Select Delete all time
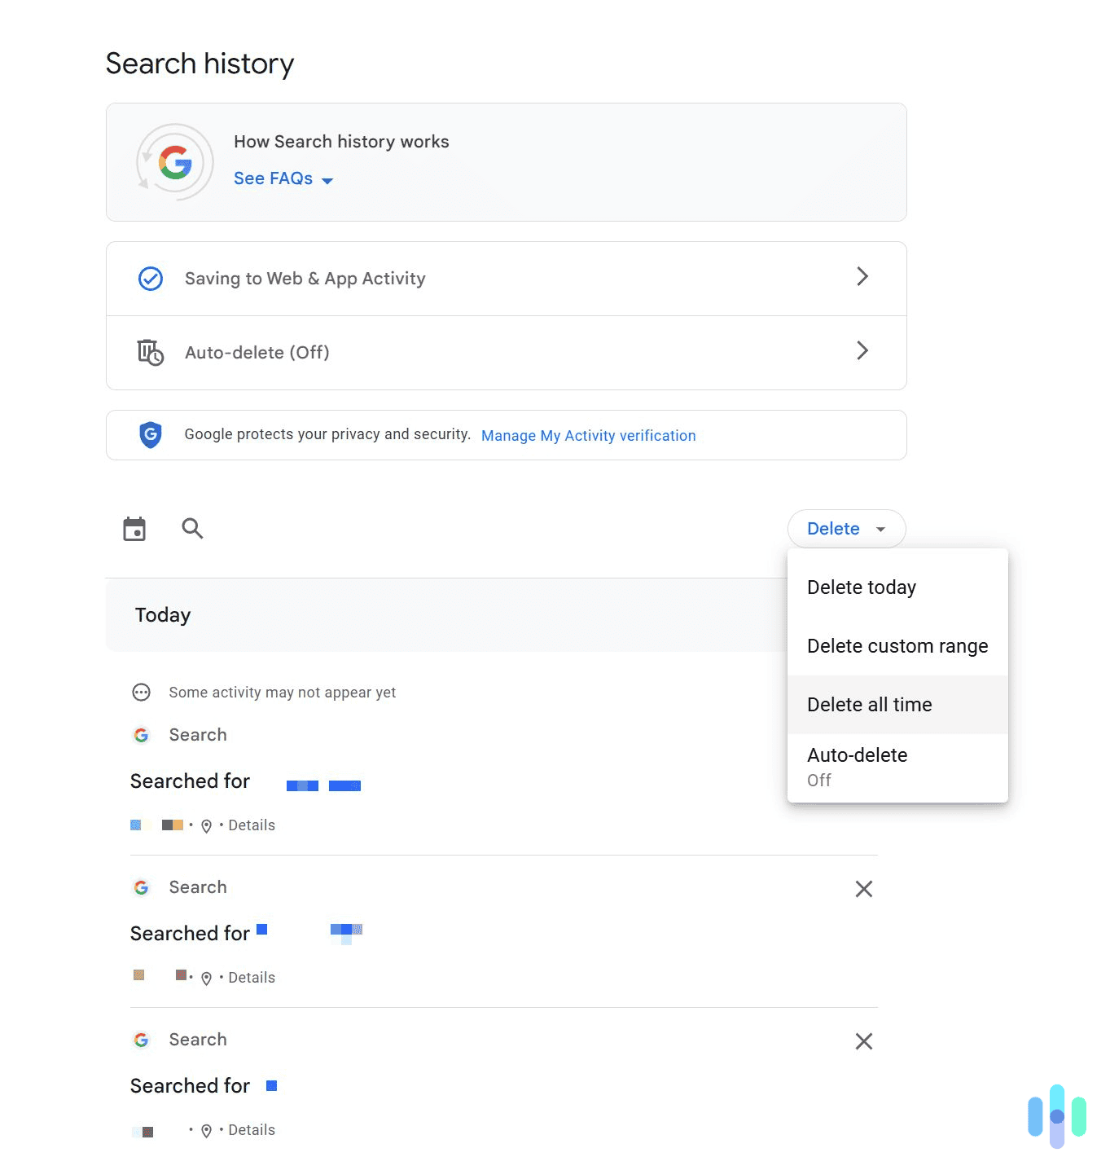The width and height of the screenshot is (1110, 1157). pos(869,704)
